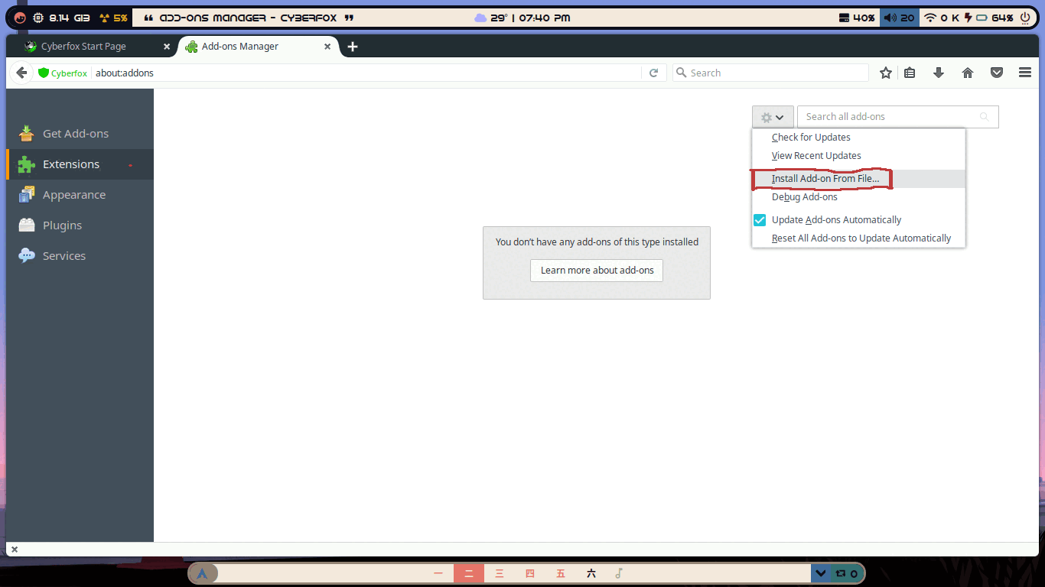Select the Add-ons Manager tab
The height and width of the screenshot is (587, 1045).
(x=259, y=47)
